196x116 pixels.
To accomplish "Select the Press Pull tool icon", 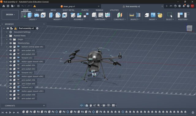I will tap(51, 15).
